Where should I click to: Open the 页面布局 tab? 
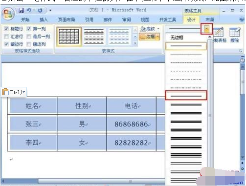coord(67,20)
